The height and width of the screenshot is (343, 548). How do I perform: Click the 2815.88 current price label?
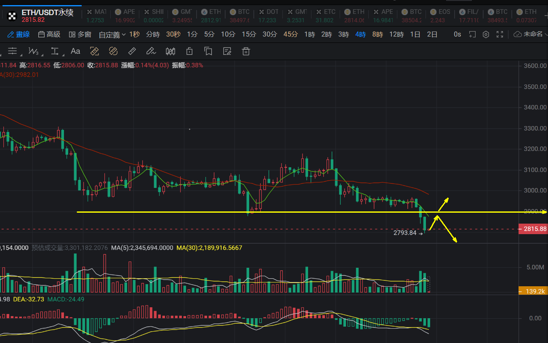click(535, 229)
